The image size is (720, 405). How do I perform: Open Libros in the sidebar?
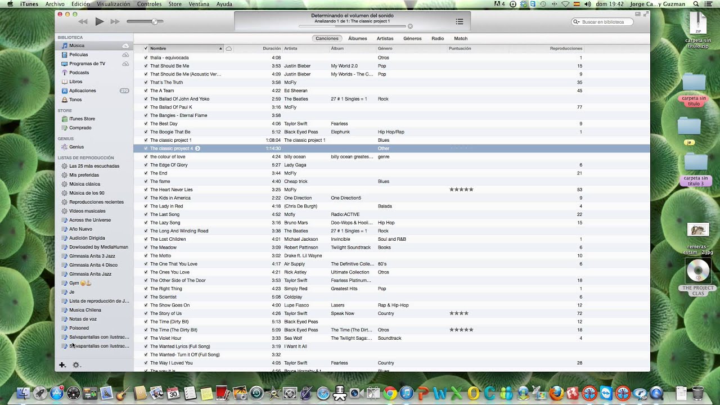click(x=94, y=82)
